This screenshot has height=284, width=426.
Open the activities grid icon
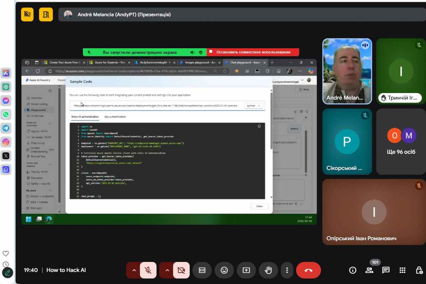coord(403,270)
